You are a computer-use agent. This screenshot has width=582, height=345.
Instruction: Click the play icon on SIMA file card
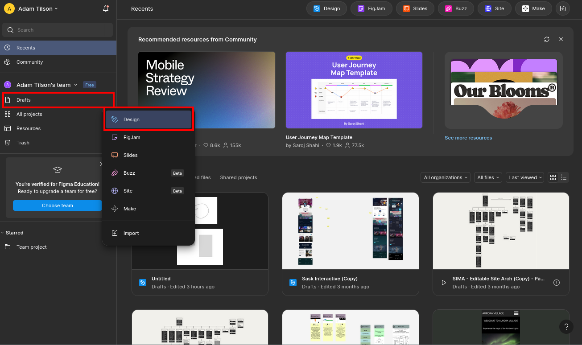point(443,283)
